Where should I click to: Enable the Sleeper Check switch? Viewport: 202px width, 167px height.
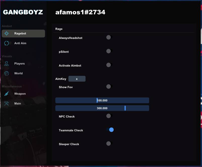pos(109,143)
